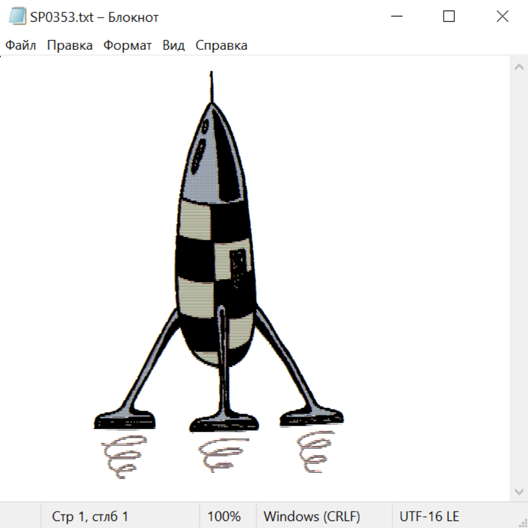Place cursor on the rocket's door hatch

point(238,269)
